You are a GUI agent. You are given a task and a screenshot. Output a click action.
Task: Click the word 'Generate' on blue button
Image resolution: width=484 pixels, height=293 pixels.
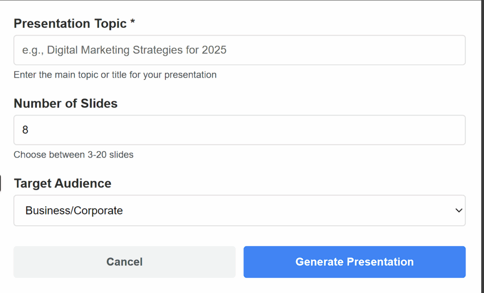(x=320, y=262)
